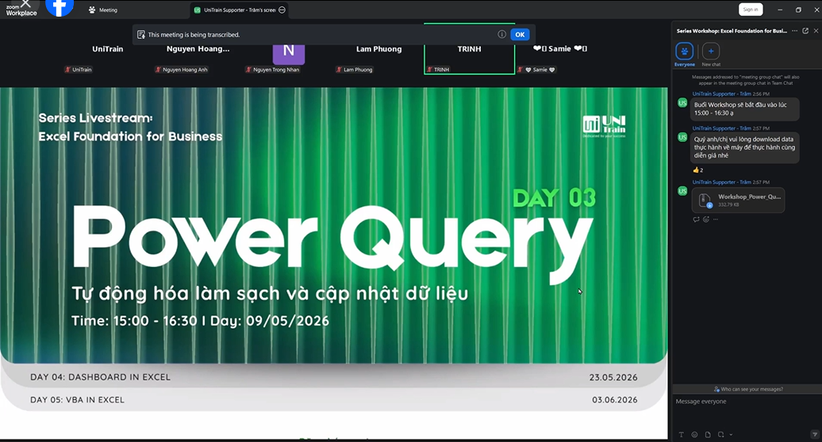Start a New chat
822x442 pixels.
711,55
